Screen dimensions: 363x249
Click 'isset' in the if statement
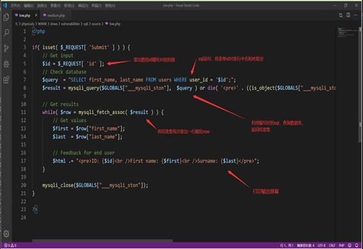click(49, 47)
